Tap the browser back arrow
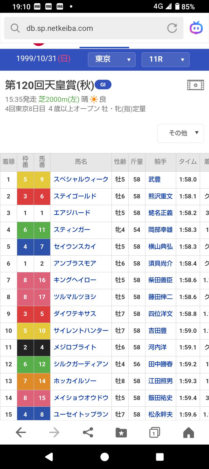 click(x=21, y=433)
